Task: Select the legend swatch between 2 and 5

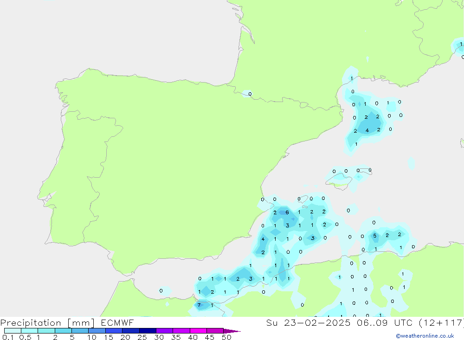Action: coord(63,331)
